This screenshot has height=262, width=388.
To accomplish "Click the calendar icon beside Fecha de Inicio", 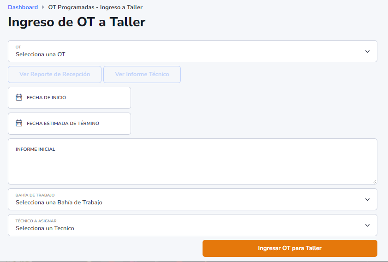I will coord(19,97).
